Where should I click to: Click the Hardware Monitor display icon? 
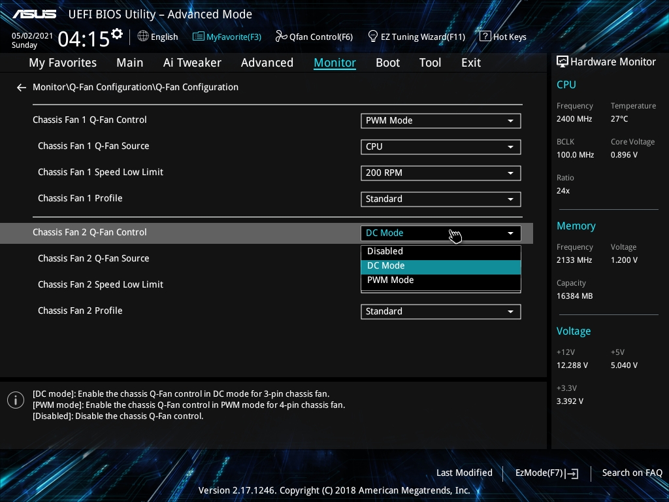(x=563, y=62)
